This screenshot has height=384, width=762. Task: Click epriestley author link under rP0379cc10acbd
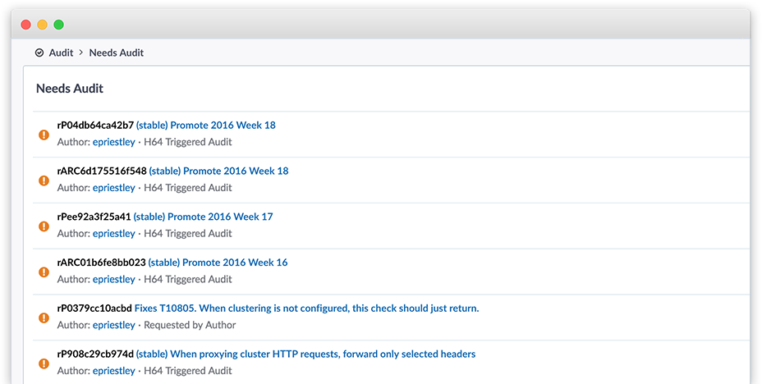tap(113, 325)
